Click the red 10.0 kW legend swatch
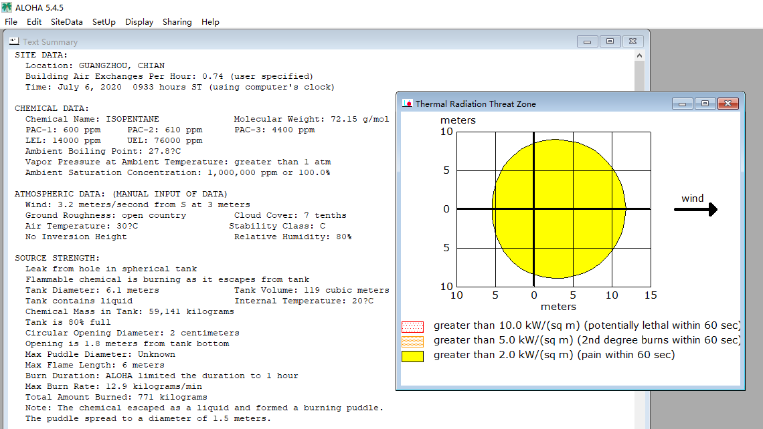763x429 pixels. [x=413, y=327]
